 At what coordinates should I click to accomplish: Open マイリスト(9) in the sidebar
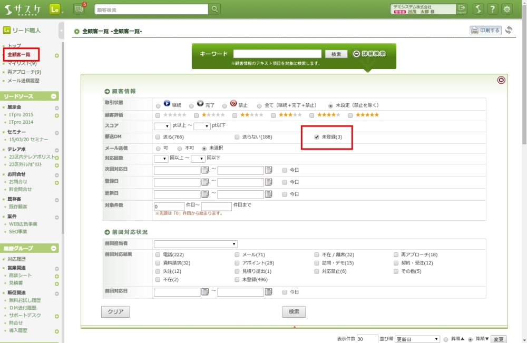point(22,63)
